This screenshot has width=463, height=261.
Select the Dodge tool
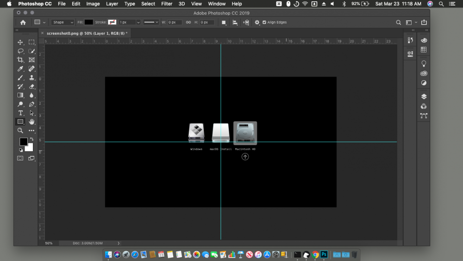click(20, 104)
